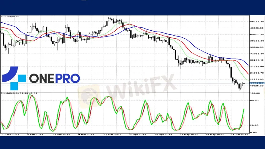Click the ONEPRO brand name text

click(x=55, y=78)
